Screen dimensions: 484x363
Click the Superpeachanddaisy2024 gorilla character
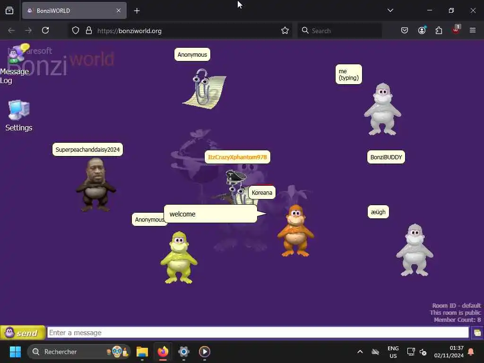click(x=95, y=185)
